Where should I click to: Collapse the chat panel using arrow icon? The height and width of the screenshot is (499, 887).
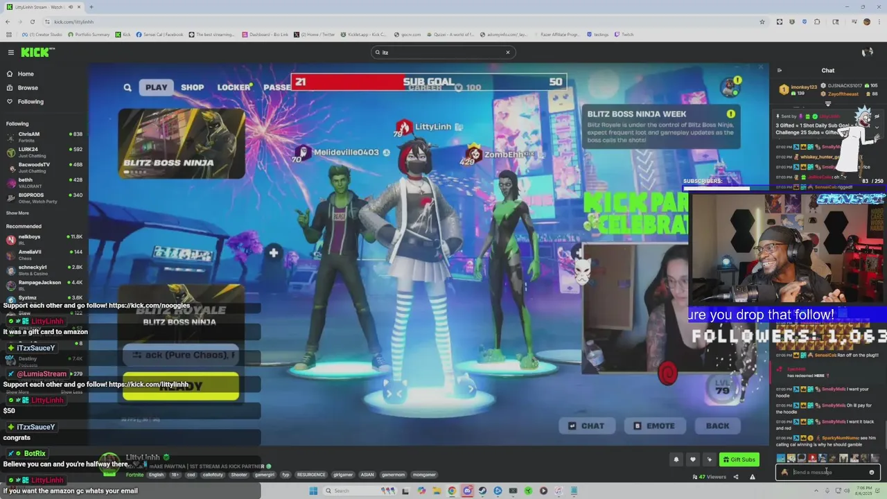click(780, 70)
